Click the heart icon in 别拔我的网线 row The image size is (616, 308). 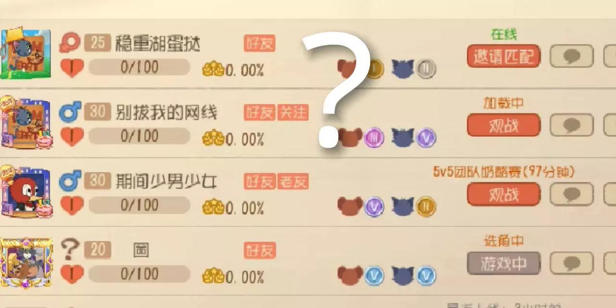(x=72, y=136)
